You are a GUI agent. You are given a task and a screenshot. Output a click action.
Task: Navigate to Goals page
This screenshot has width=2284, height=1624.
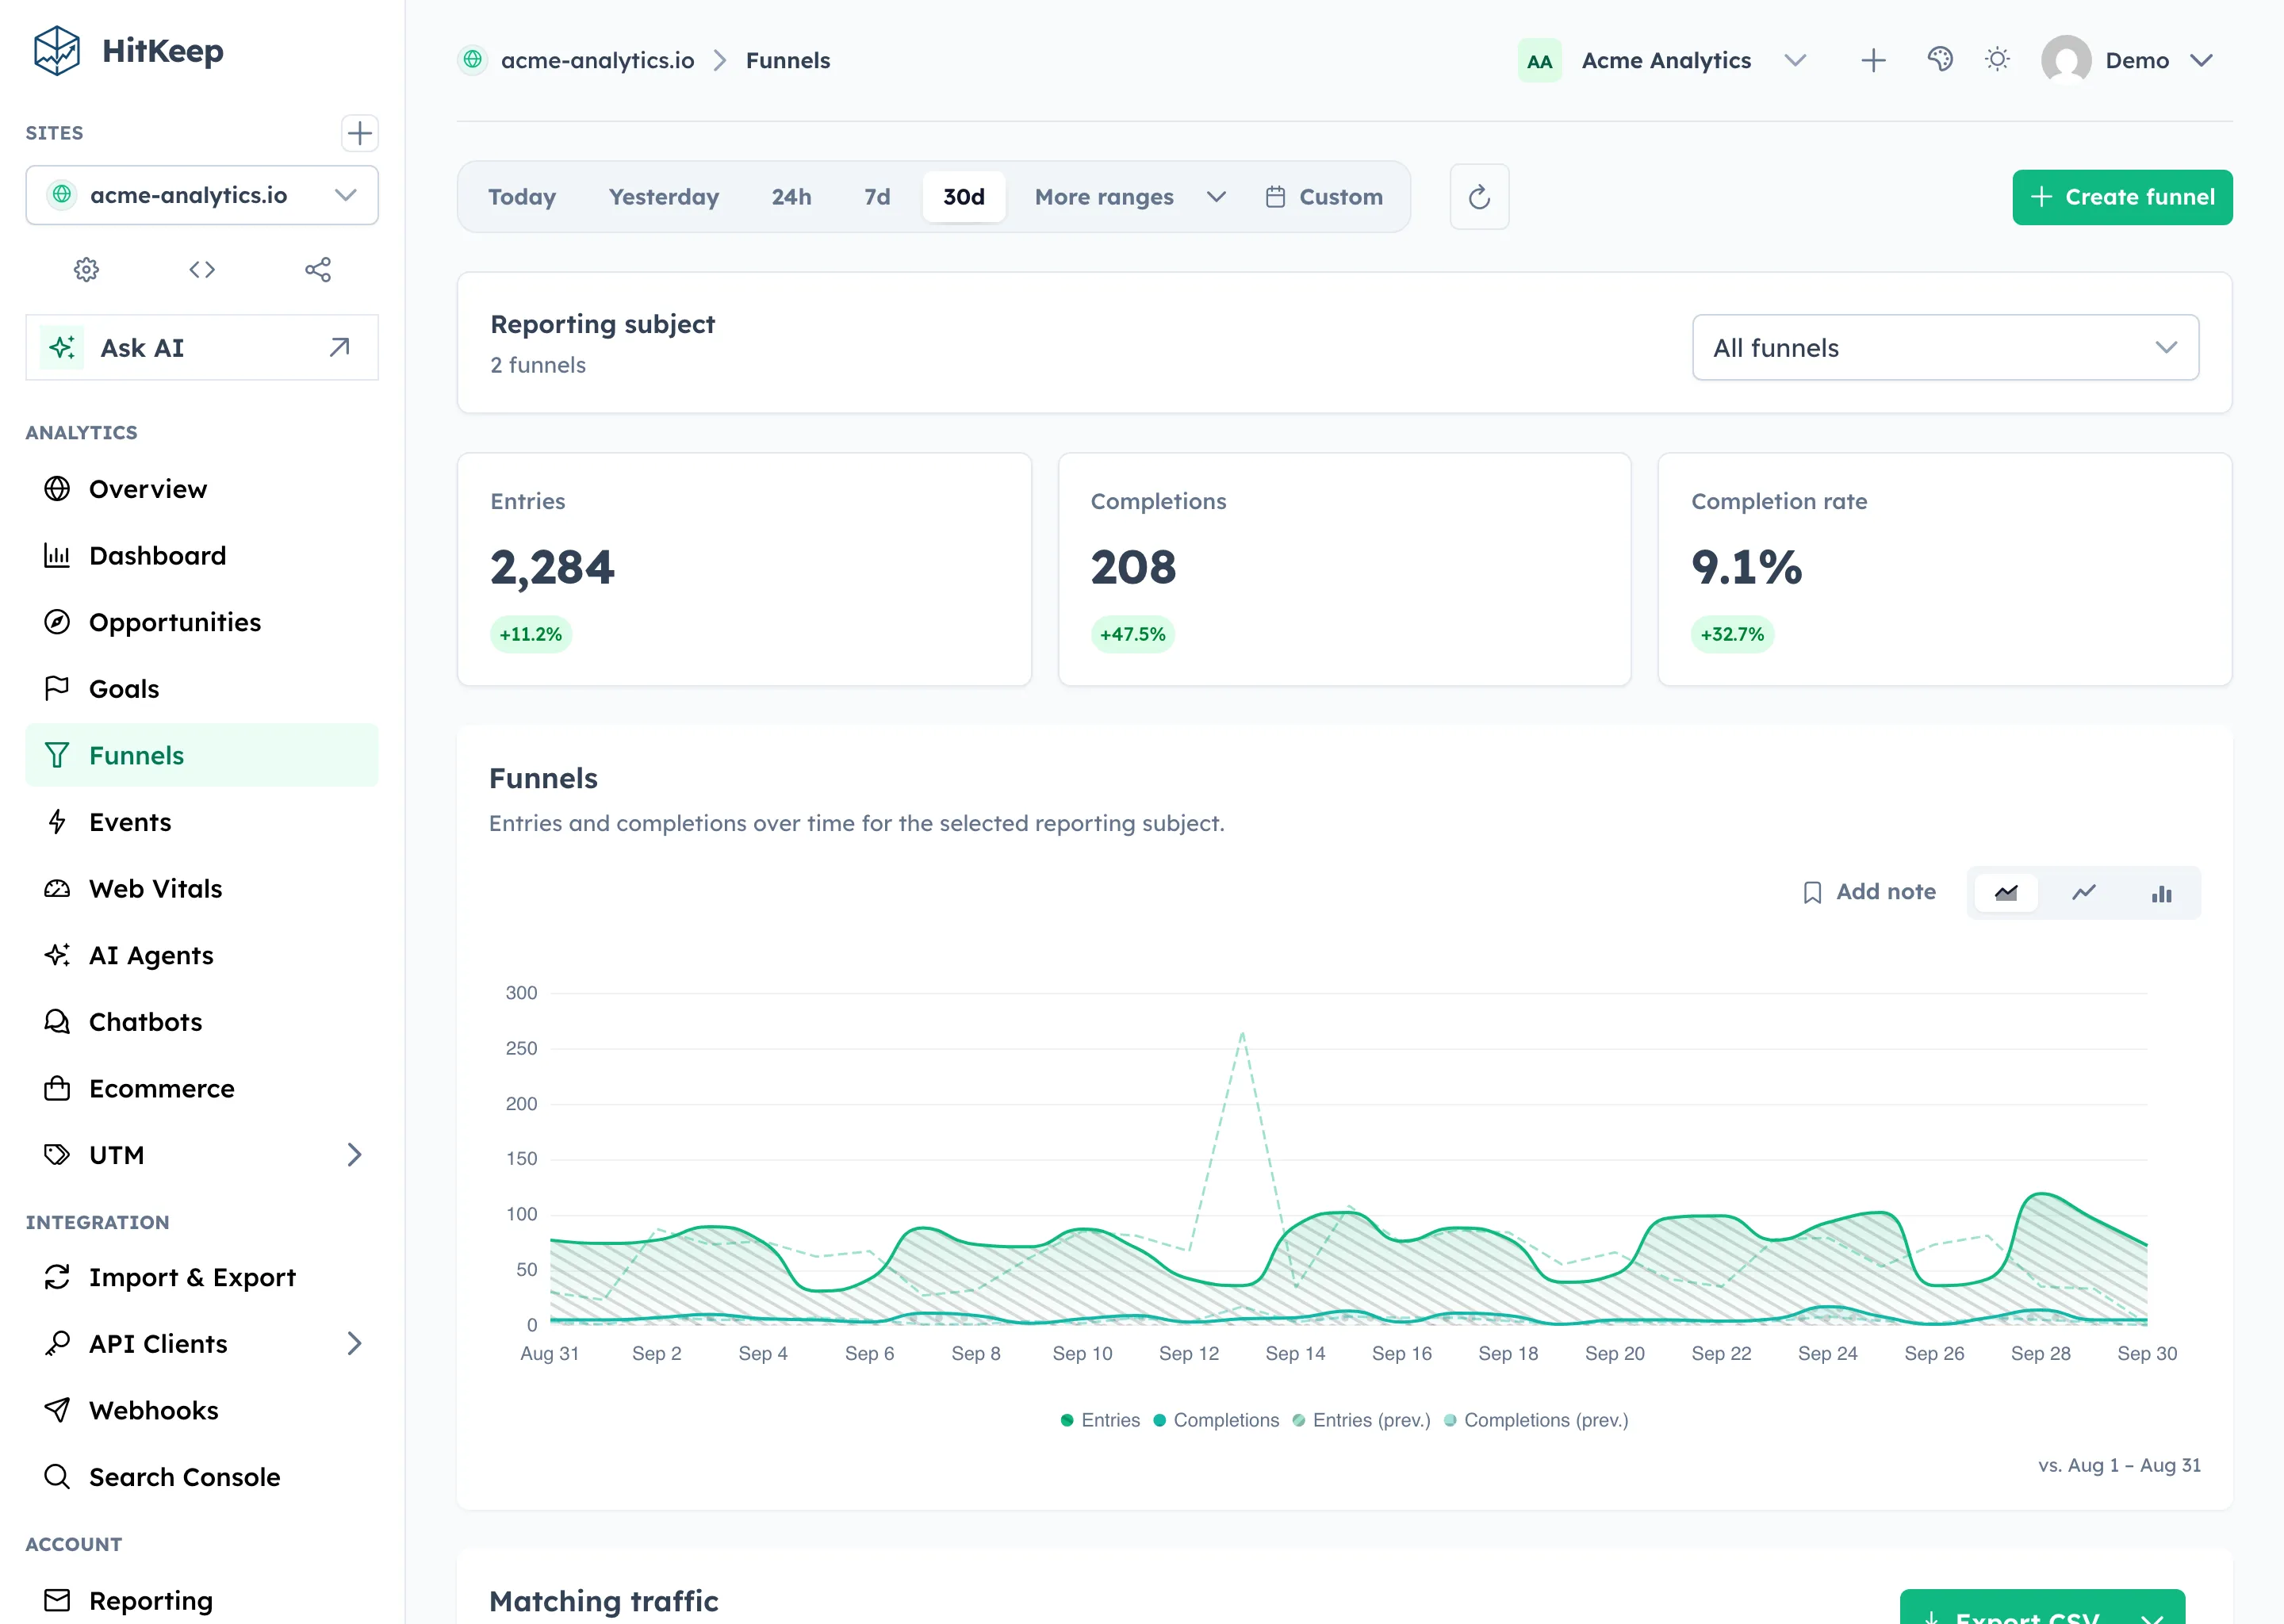(202, 689)
